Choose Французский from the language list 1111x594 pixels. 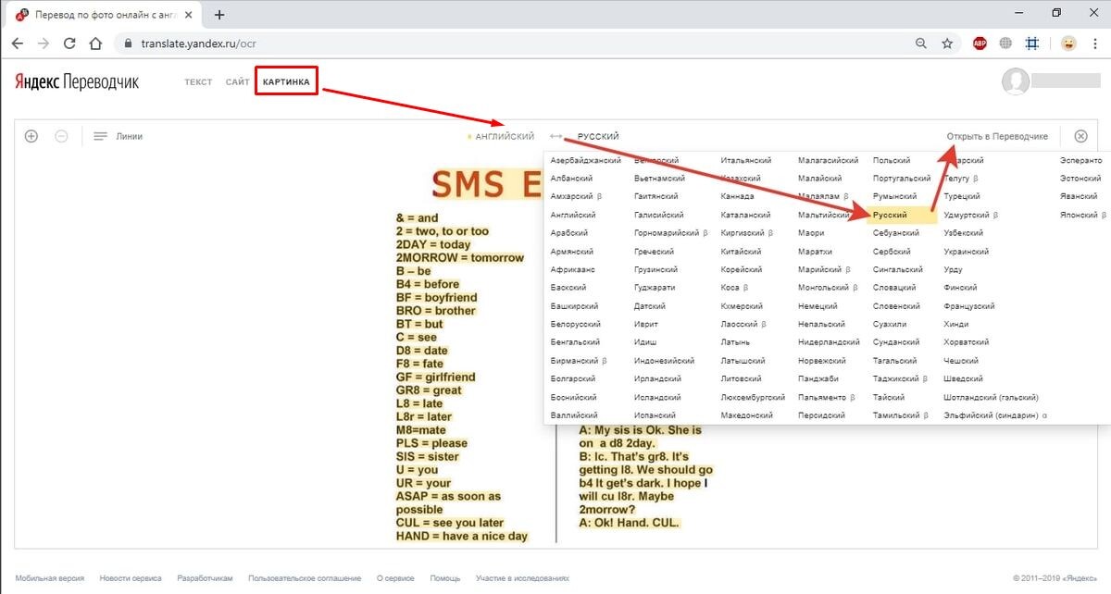pos(969,306)
